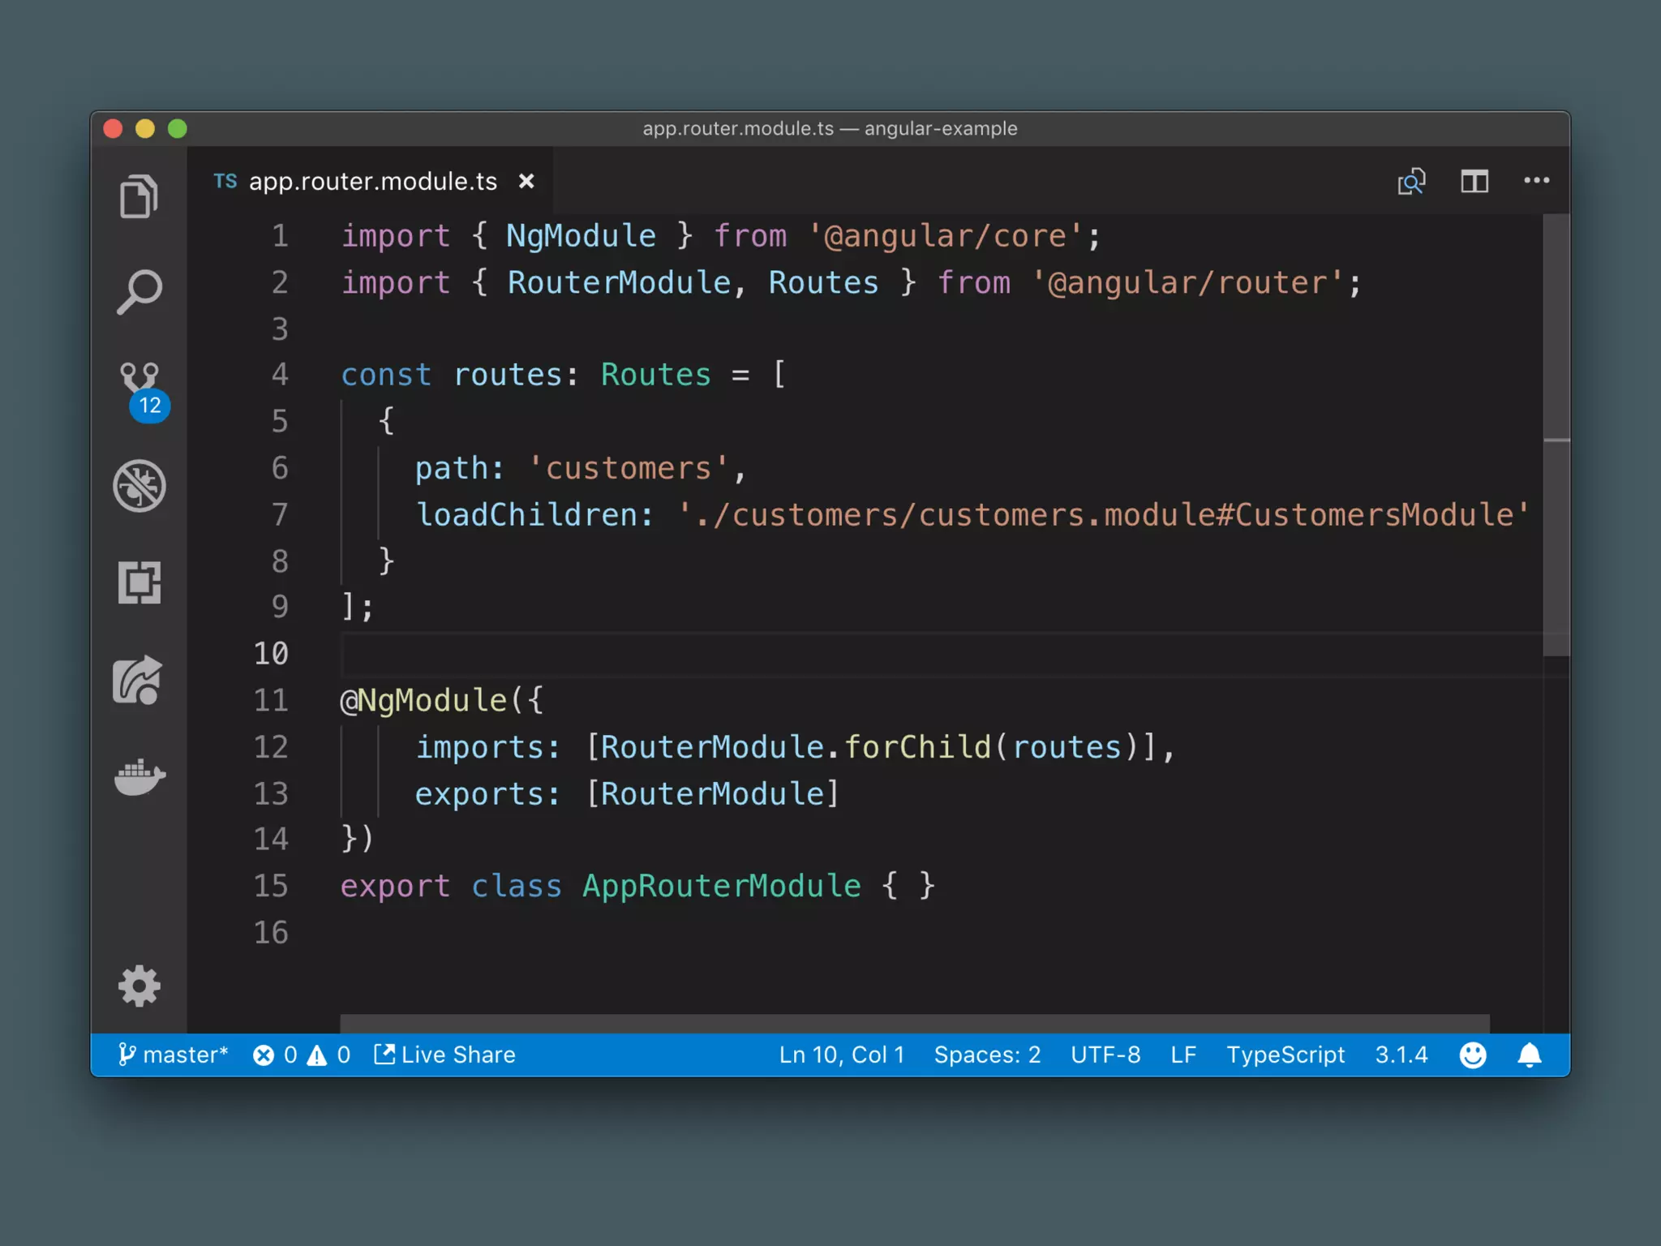Open the Extensions panel icon
Image resolution: width=1661 pixels, height=1246 pixels.
pyautogui.click(x=139, y=582)
